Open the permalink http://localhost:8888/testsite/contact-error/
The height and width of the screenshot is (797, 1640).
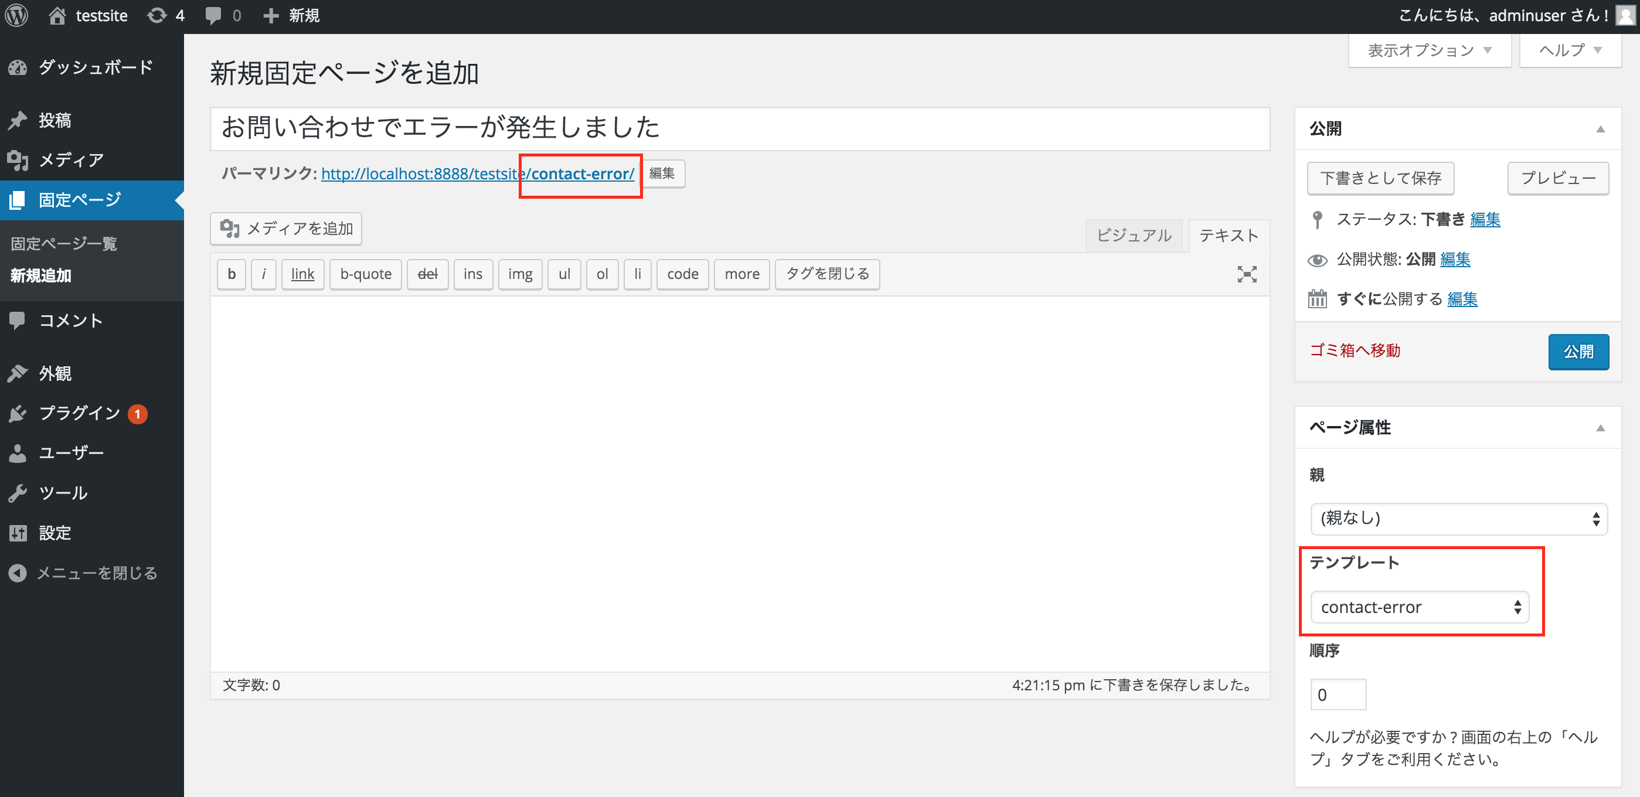coord(478,173)
